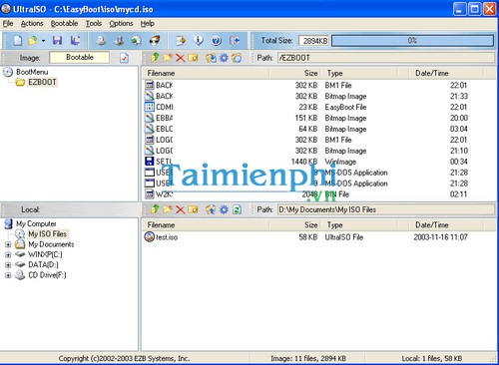
Task: Click the Total Size 2894KB field
Action: (x=313, y=41)
